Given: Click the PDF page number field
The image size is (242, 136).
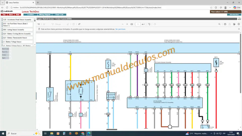Looking at the screenshot, I should point(138,24).
